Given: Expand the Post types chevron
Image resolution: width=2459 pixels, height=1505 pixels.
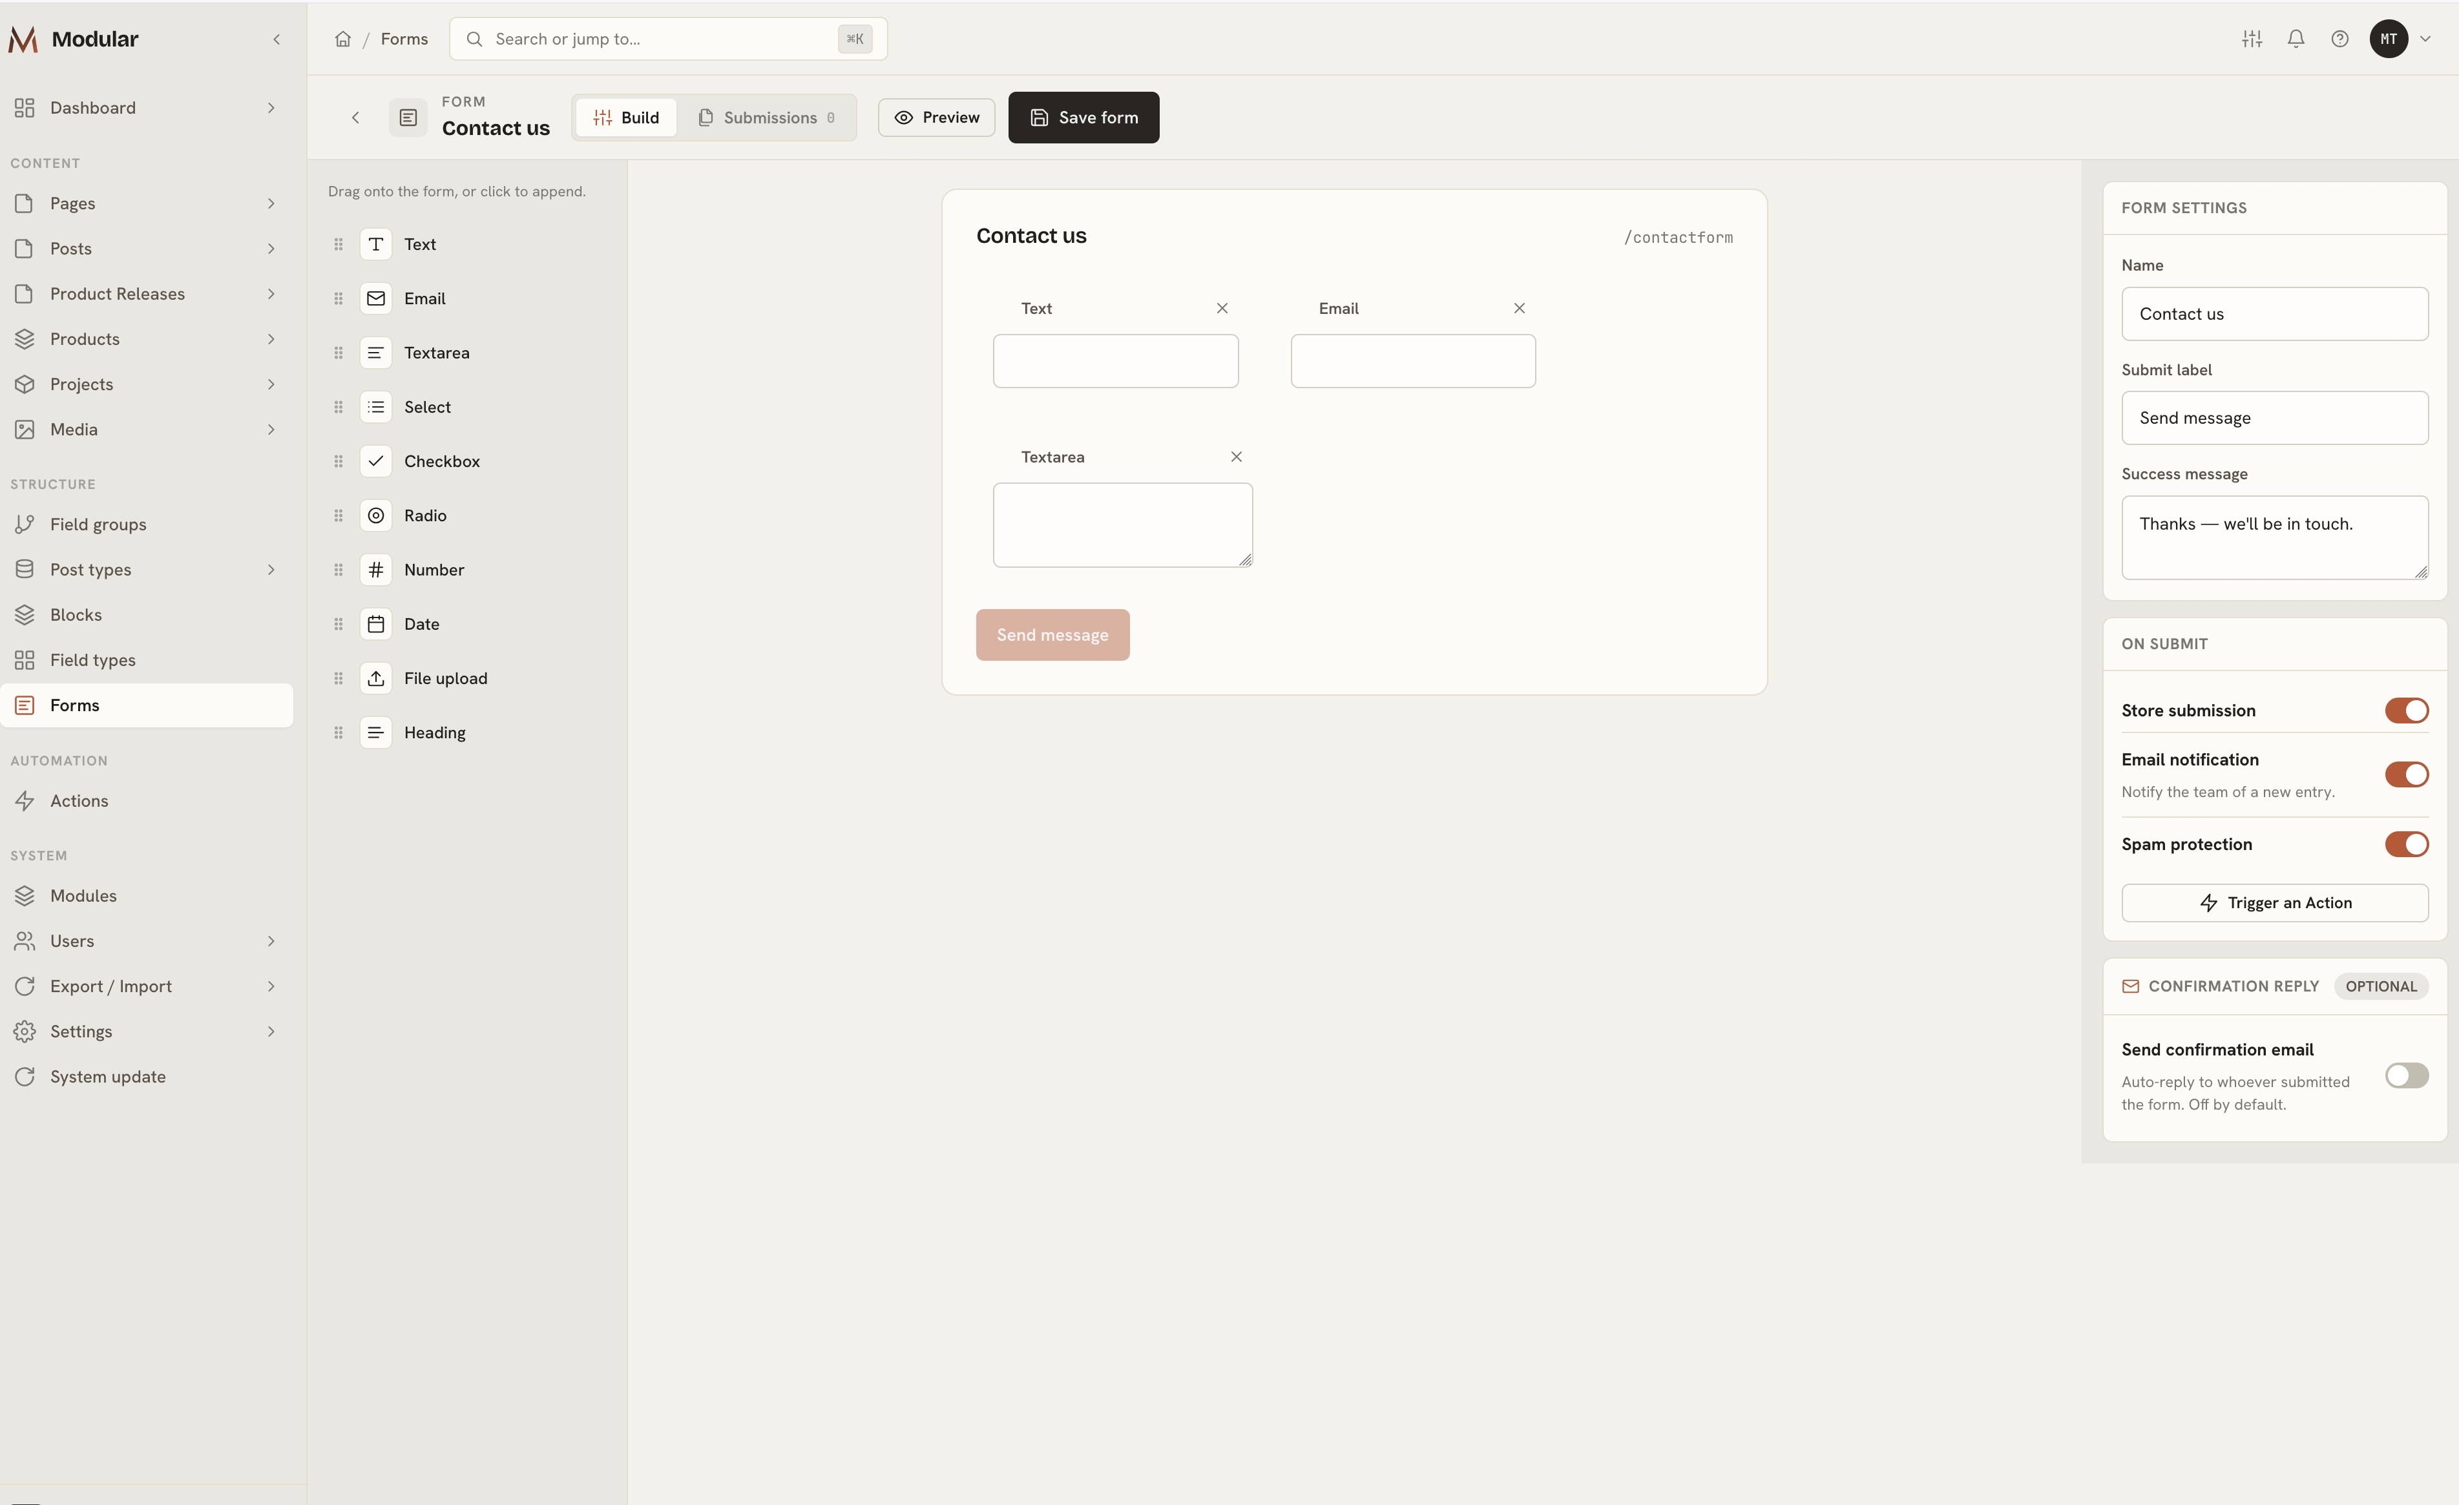Looking at the screenshot, I should click(271, 570).
